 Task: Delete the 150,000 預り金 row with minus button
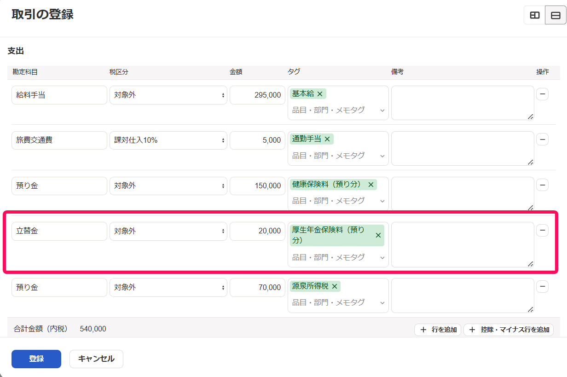pos(543,185)
